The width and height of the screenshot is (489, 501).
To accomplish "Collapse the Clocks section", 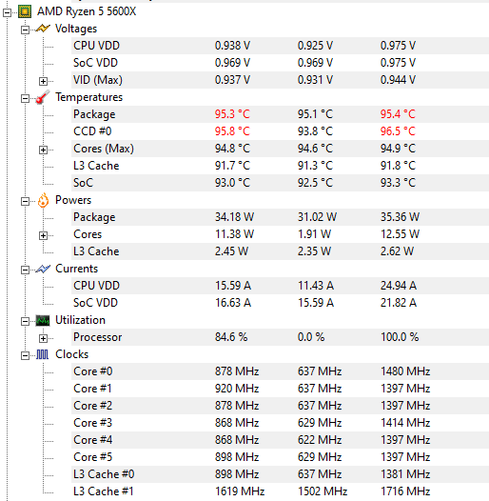I will point(25,356).
